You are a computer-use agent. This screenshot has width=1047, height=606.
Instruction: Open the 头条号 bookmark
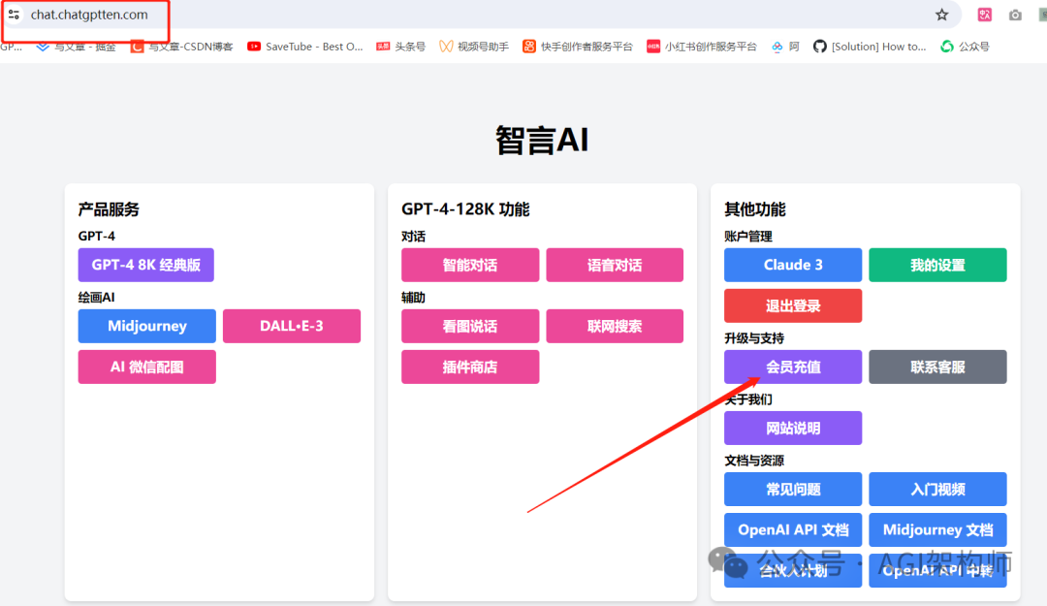[400, 47]
